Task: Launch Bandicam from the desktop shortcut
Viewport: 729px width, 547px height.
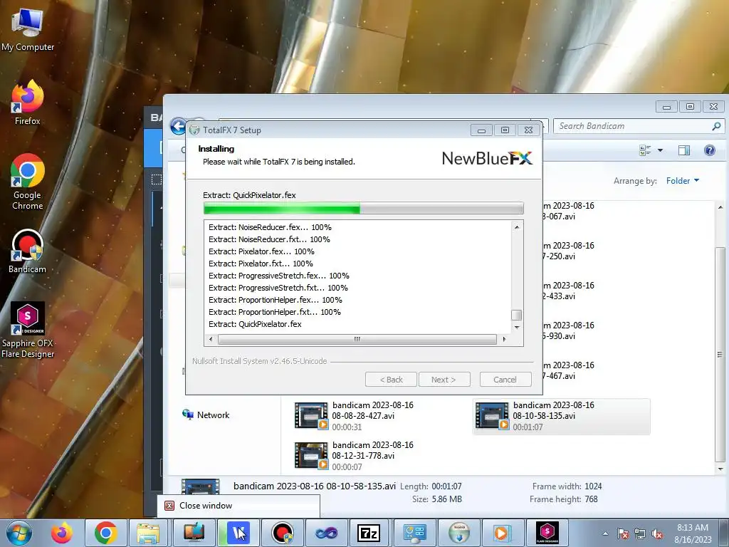Action: [28, 251]
